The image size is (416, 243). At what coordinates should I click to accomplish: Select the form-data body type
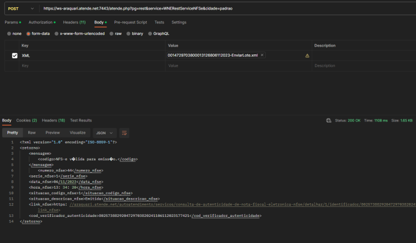[x=38, y=34]
